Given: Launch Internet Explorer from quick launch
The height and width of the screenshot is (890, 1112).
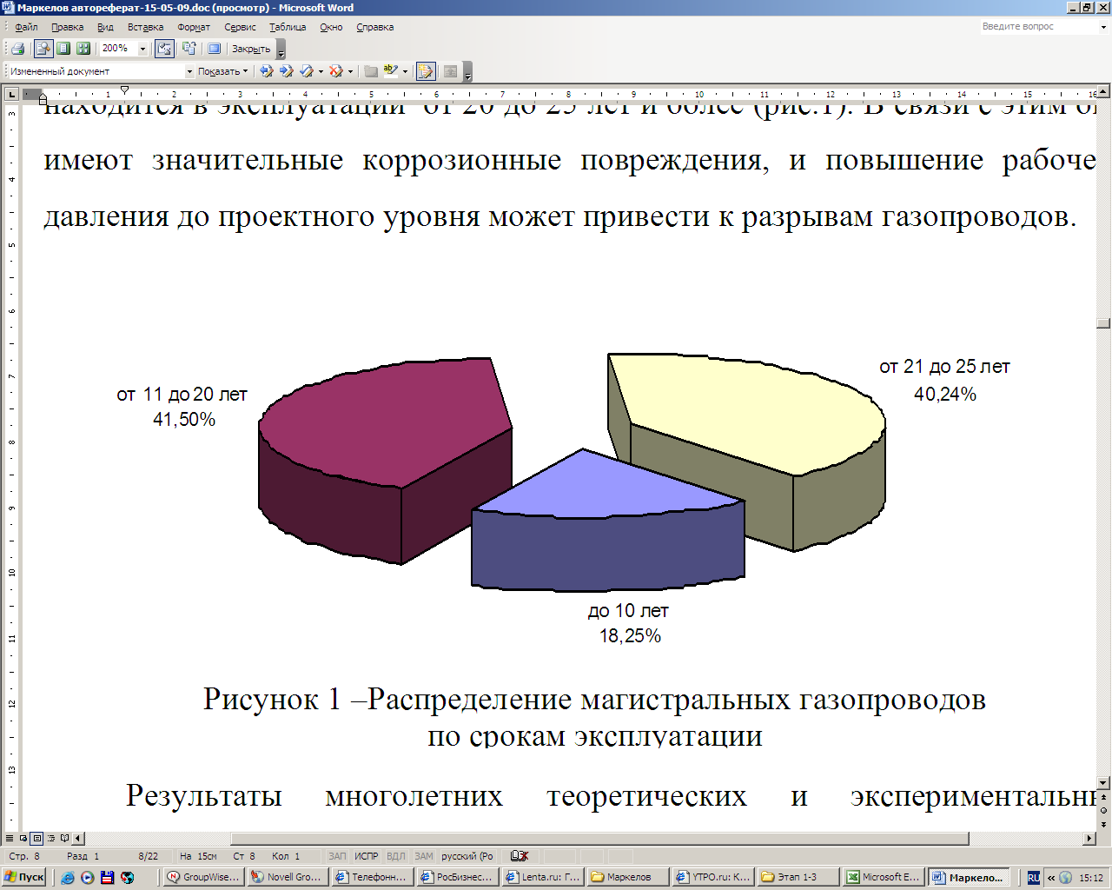Looking at the screenshot, I should [68, 878].
